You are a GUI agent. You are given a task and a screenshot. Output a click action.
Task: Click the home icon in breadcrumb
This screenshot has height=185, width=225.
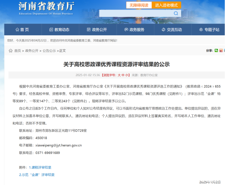pyautogui.click(x=11, y=51)
